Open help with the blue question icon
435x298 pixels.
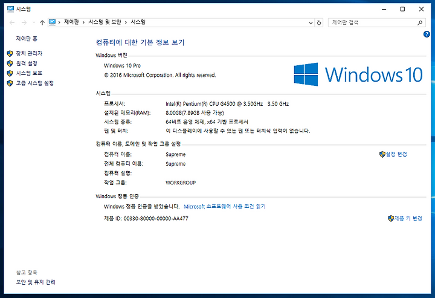[x=427, y=34]
